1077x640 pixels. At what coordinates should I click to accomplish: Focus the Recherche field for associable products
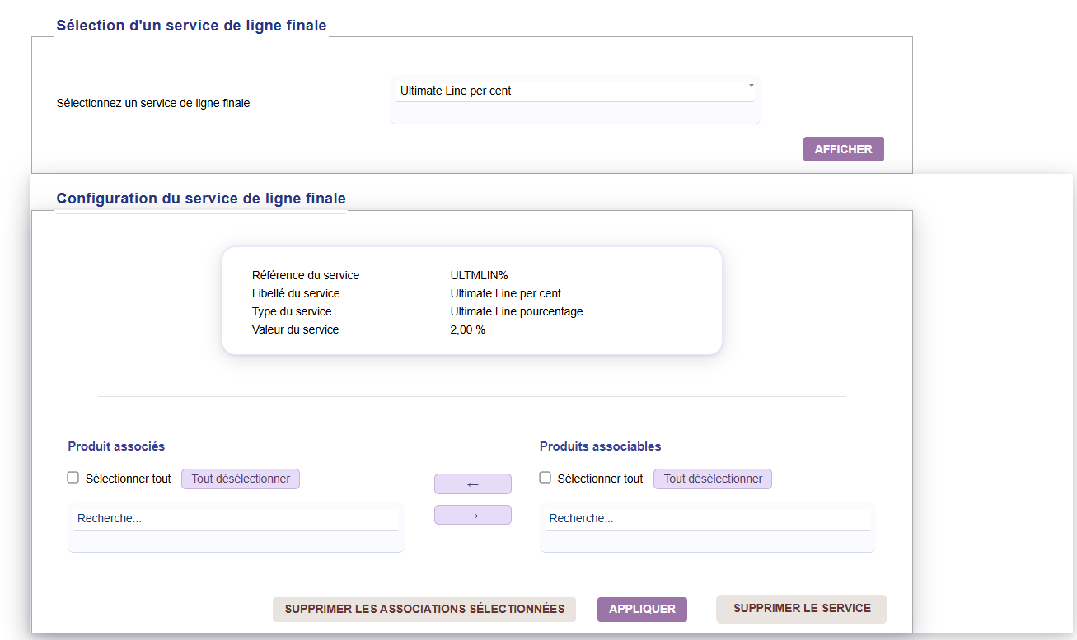click(x=707, y=519)
